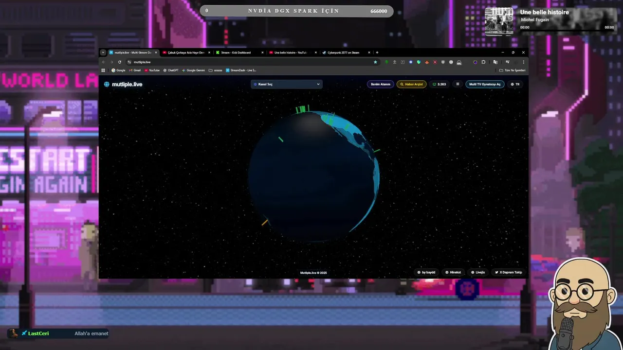Open the Chrome extensions puzzle icon
This screenshot has width=623, height=350.
(x=483, y=62)
